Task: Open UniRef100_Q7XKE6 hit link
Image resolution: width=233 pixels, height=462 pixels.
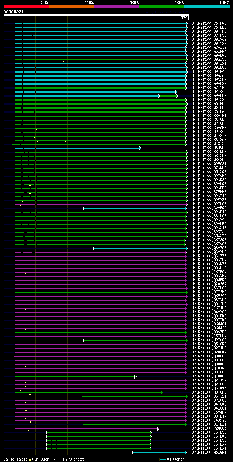Action: pyautogui.click(x=209, y=376)
